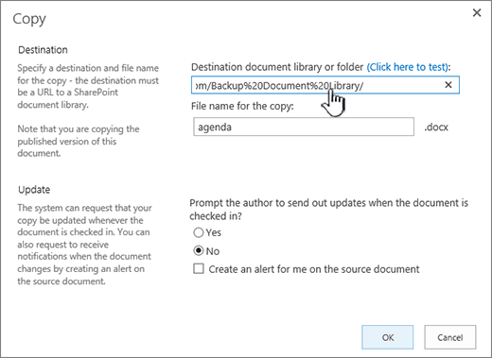Select the No radio button
Screen dimensions: 492x358
point(199,251)
